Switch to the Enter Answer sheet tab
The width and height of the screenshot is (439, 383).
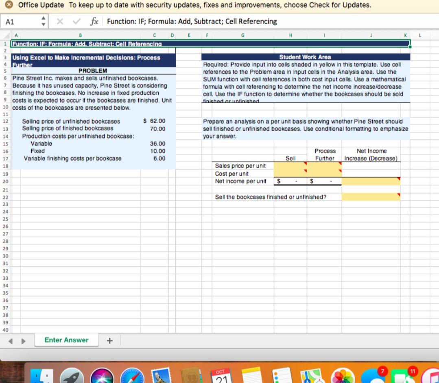[66, 340]
